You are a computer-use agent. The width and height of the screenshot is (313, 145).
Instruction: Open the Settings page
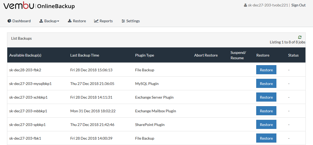coord(131,21)
